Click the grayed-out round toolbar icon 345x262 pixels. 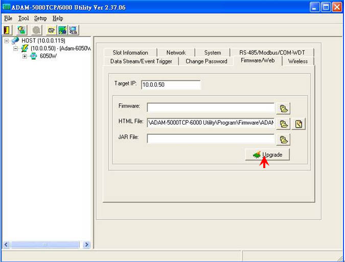(36, 30)
